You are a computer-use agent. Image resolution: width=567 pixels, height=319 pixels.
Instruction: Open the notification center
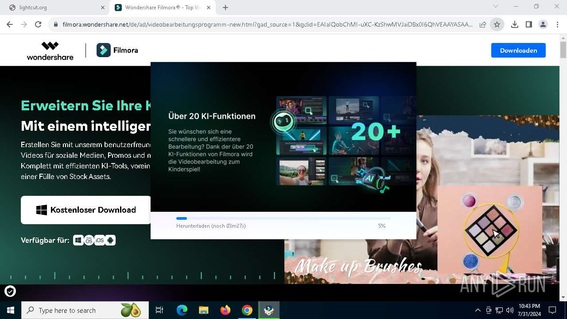tap(552, 310)
